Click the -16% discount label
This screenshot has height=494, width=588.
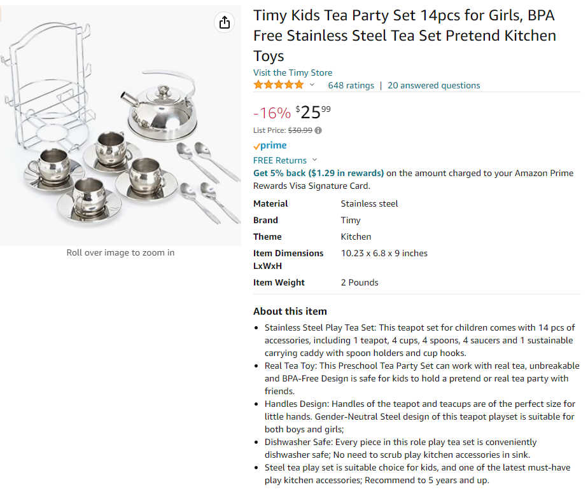272,113
